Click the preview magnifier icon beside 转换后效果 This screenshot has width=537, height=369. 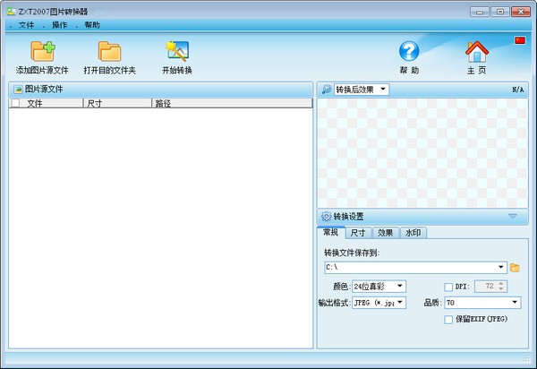326,90
